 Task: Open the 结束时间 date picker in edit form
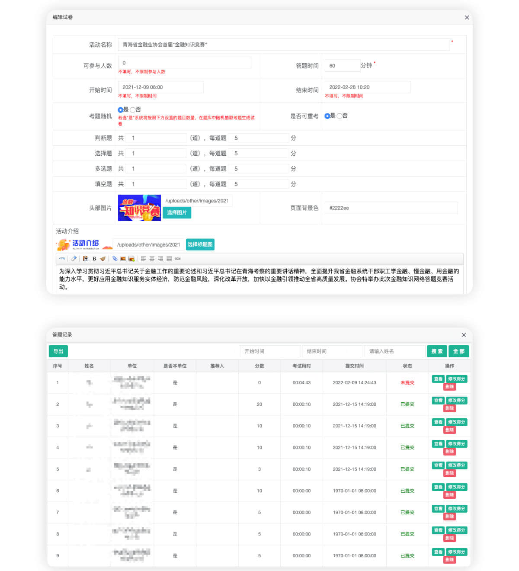(x=367, y=87)
